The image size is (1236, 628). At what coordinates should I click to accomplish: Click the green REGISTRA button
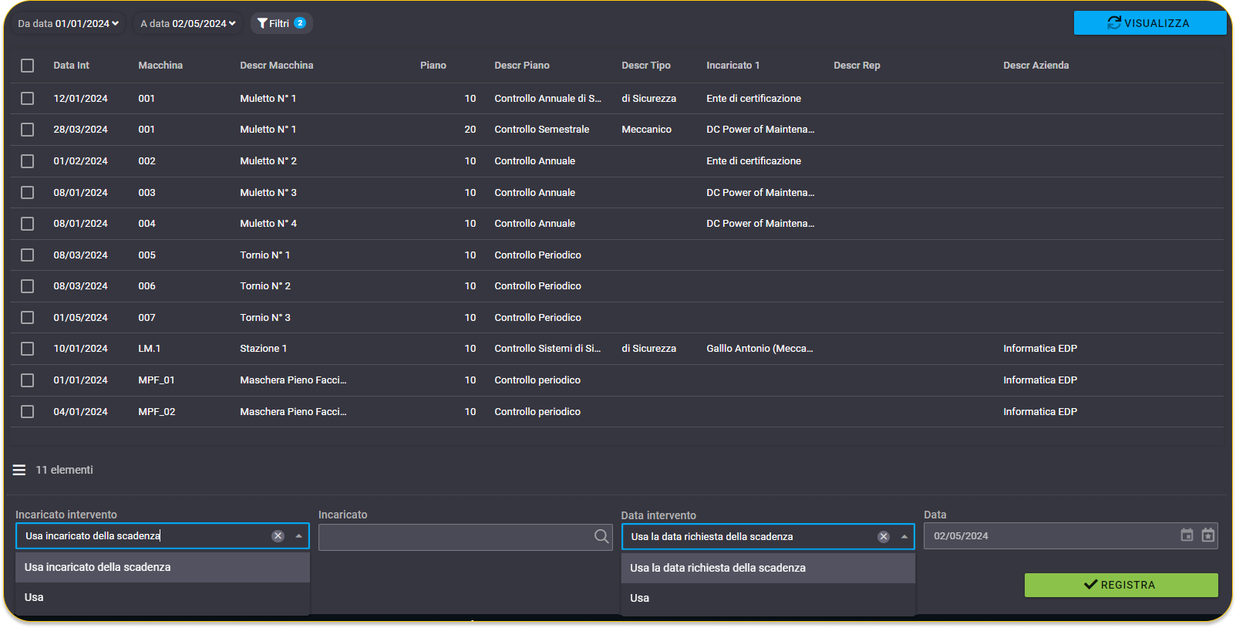tap(1121, 585)
